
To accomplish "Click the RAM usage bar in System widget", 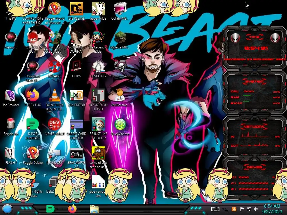I will pyautogui.click(x=247, y=95).
